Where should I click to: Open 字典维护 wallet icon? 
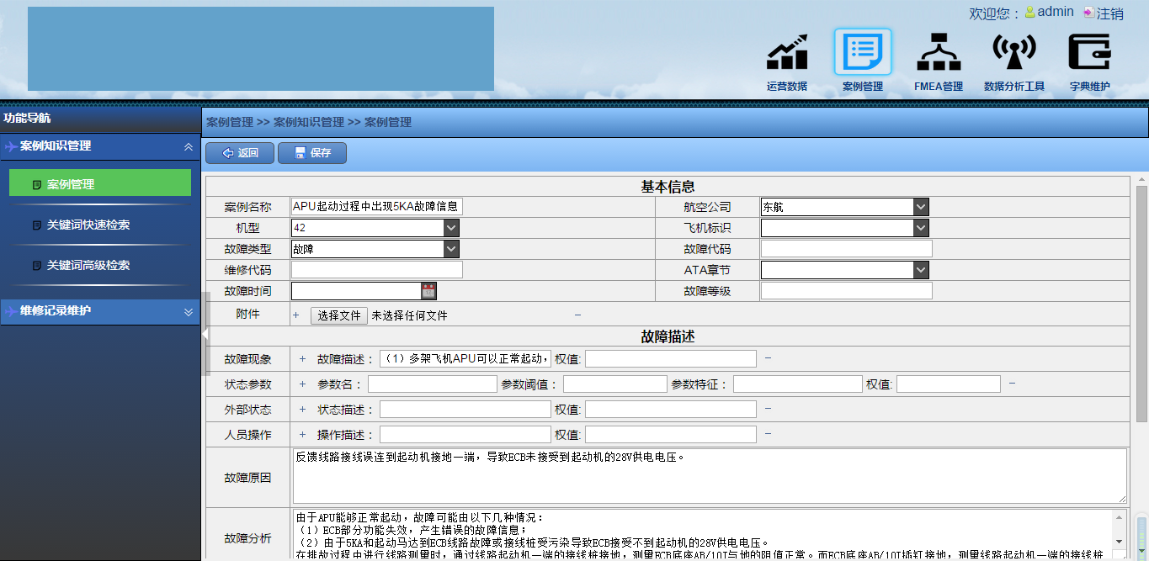tap(1089, 52)
